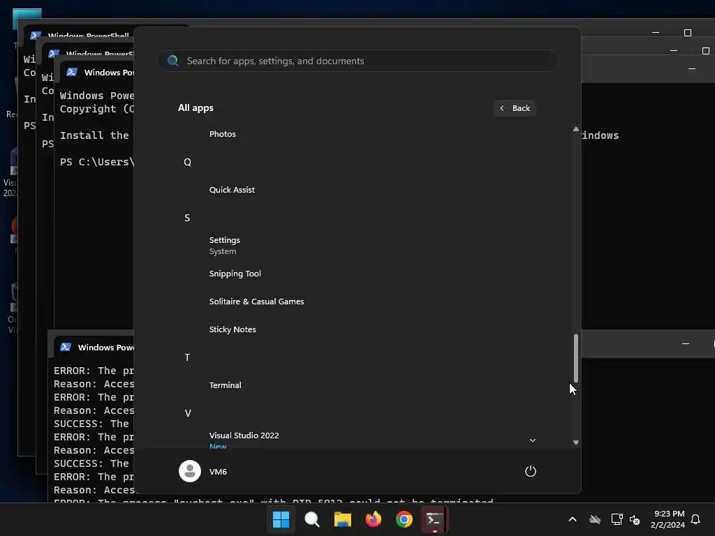The width and height of the screenshot is (715, 536).
Task: Click the magnifier icon in search bar
Action: 173,61
